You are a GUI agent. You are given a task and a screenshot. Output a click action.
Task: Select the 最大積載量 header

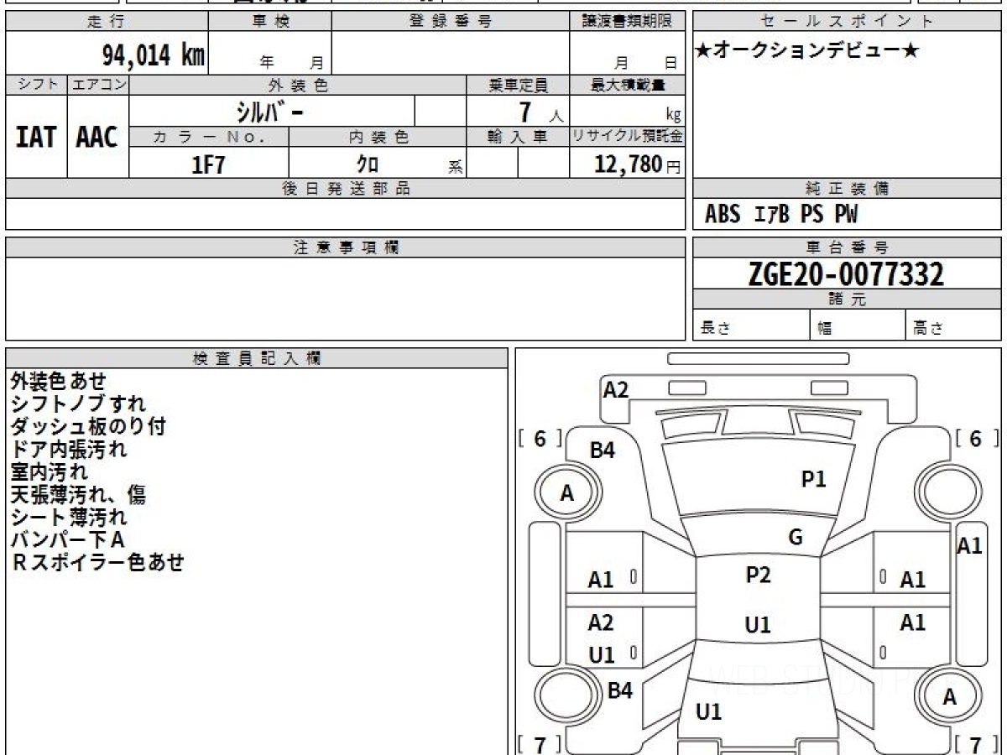pos(627,85)
